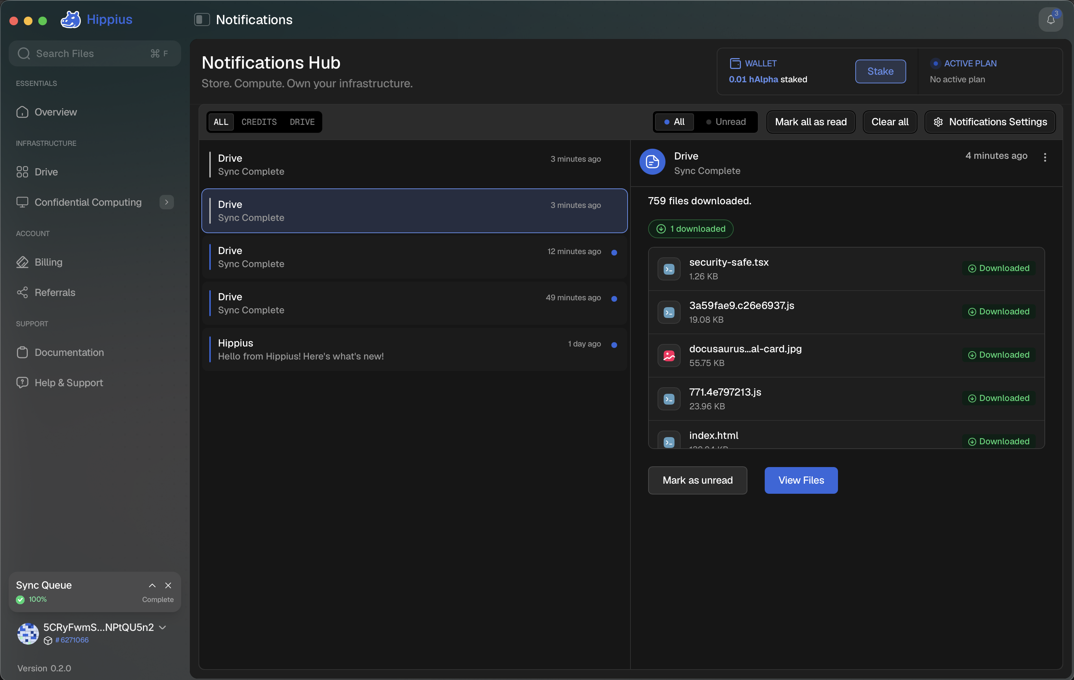Screen dimensions: 1074x680
Task: Click unread dot on 12 minutes ago notification
Action: pos(614,253)
